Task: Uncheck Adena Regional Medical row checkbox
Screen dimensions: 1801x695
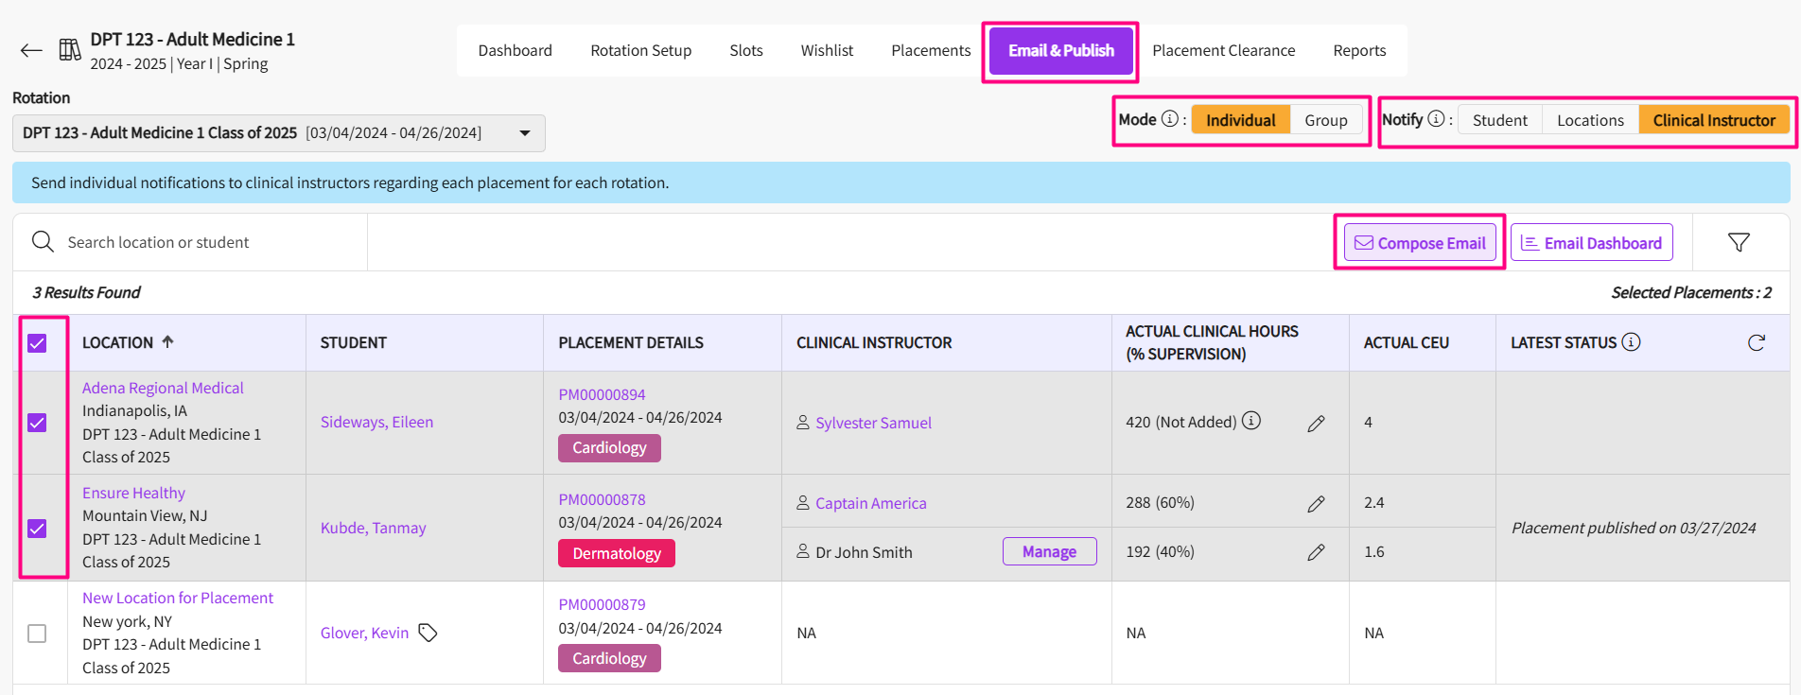Action: coord(37,423)
